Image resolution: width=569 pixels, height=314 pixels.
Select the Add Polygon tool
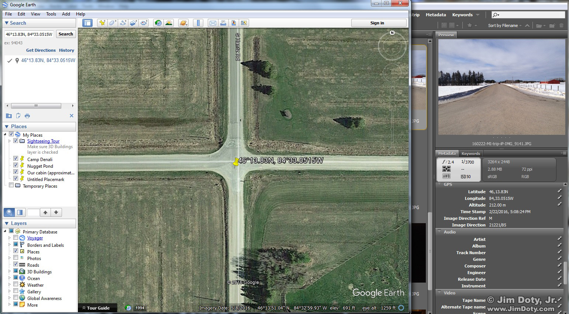pyautogui.click(x=113, y=23)
